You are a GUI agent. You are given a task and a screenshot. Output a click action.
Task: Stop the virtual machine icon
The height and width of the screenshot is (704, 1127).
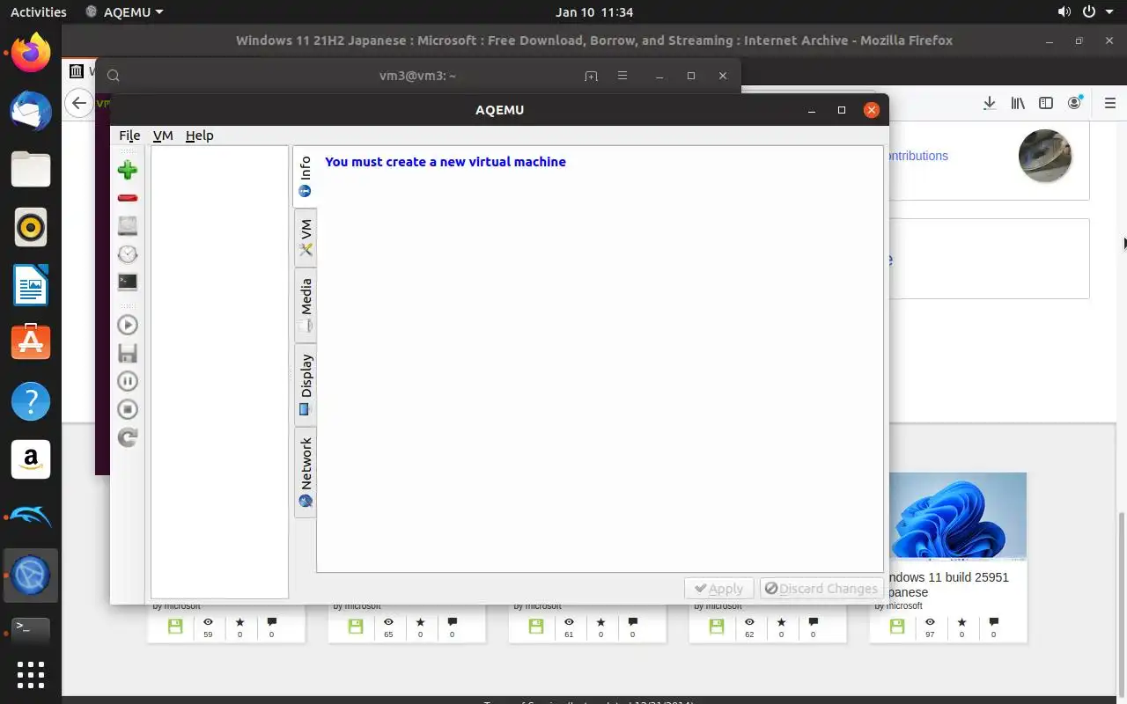128,409
